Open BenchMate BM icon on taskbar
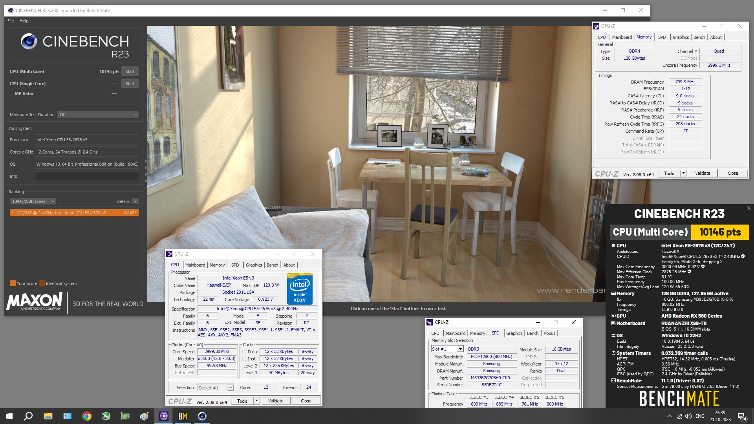 click(x=183, y=416)
